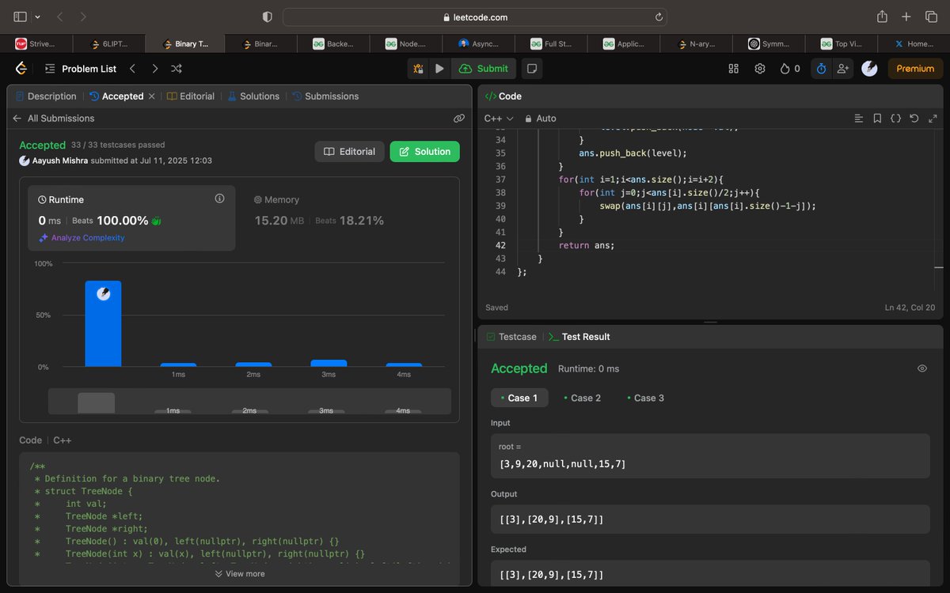
Task: Click the debug bug icon
Action: (x=418, y=69)
